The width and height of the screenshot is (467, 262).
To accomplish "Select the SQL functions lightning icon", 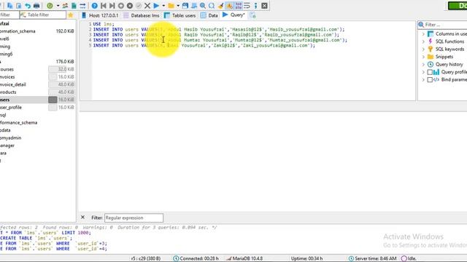I will tap(431, 41).
